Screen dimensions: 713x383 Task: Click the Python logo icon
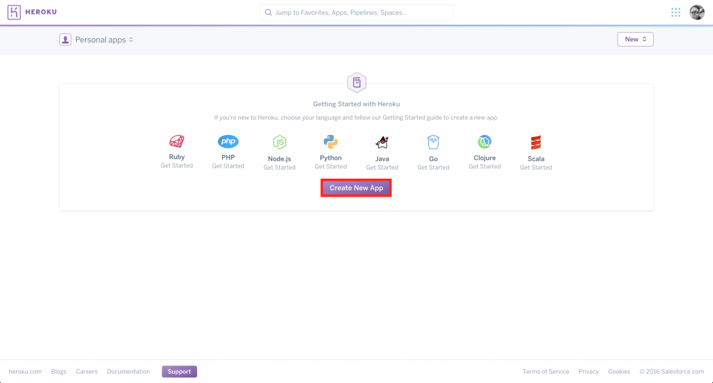pyautogui.click(x=331, y=142)
